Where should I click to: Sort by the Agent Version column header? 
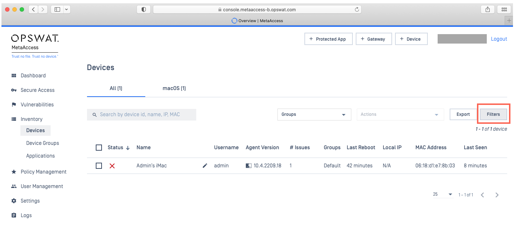(263, 147)
